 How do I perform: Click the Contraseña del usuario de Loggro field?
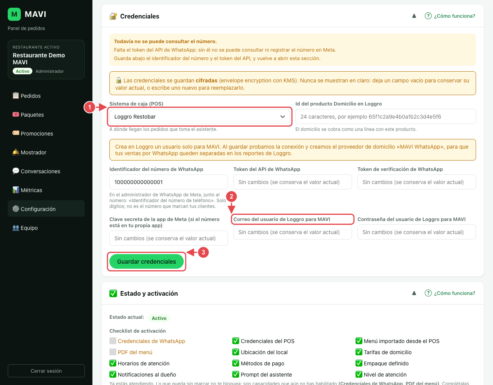[417, 232]
